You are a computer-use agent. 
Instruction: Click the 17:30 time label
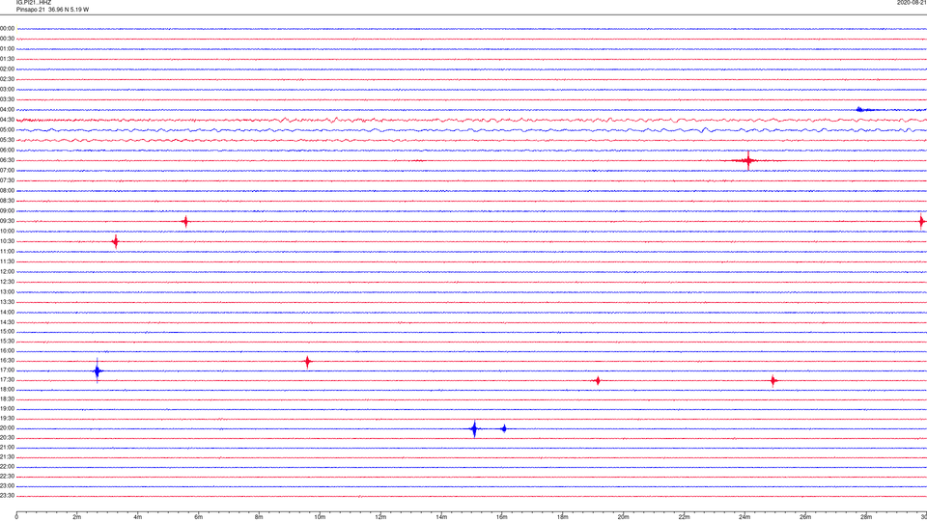[7, 380]
